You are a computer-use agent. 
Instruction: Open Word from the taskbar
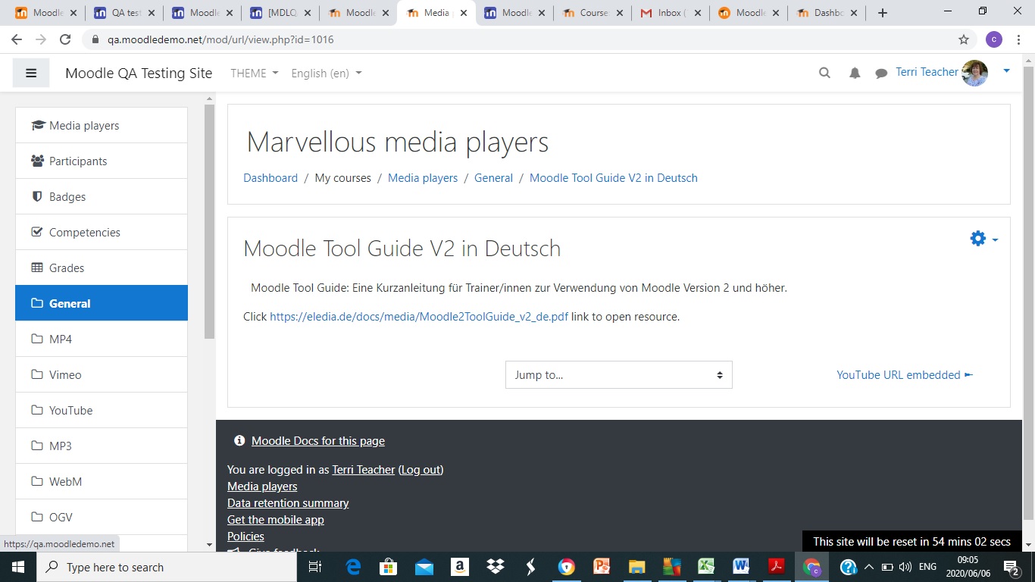tap(741, 567)
